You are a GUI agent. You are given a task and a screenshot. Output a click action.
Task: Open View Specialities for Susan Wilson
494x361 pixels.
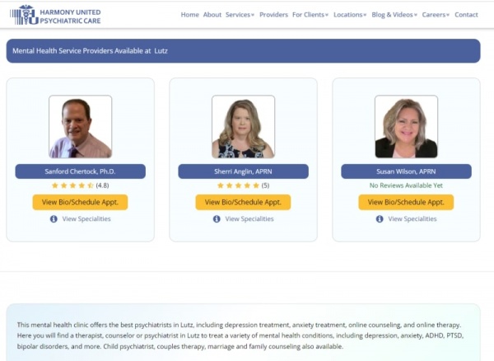(x=412, y=218)
